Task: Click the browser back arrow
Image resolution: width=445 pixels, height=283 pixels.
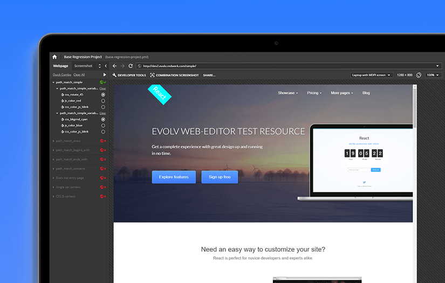Action: [x=114, y=66]
